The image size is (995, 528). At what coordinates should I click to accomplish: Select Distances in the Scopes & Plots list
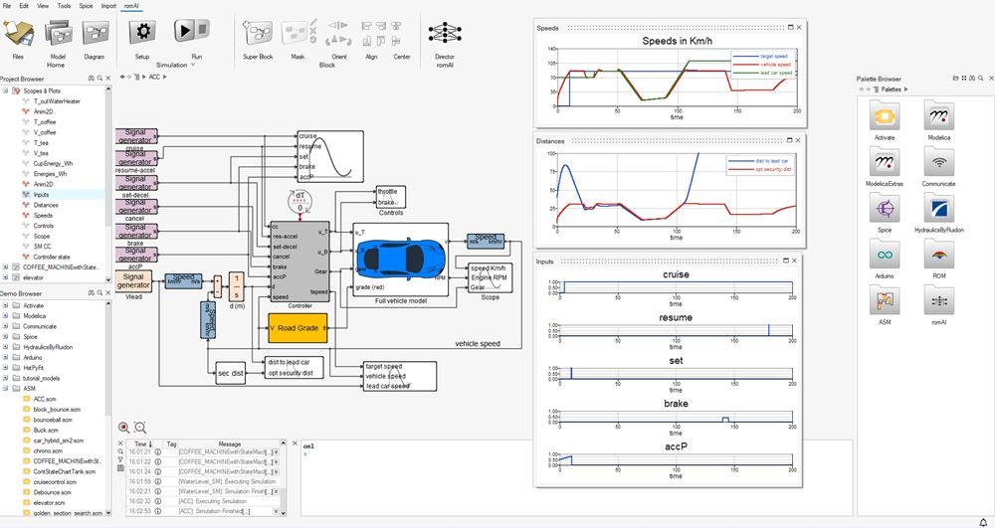tap(46, 205)
